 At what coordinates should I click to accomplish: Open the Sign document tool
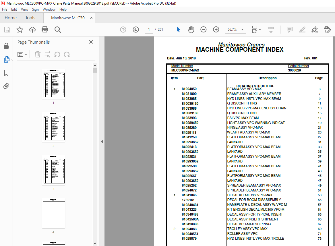(315, 30)
